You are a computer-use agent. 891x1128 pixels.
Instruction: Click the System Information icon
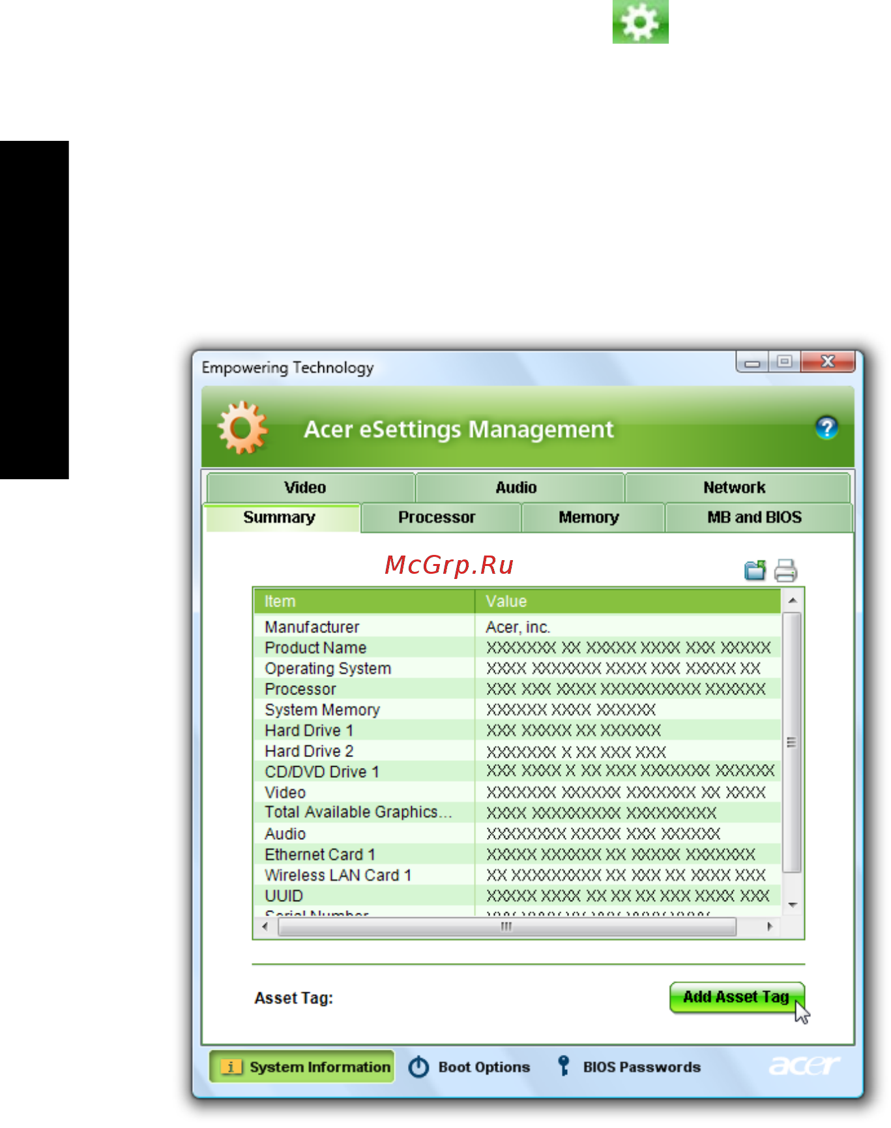(x=230, y=1067)
